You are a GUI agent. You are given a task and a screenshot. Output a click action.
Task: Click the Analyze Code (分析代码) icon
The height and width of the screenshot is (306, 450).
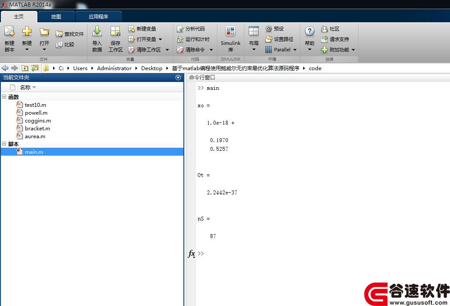[x=180, y=29]
